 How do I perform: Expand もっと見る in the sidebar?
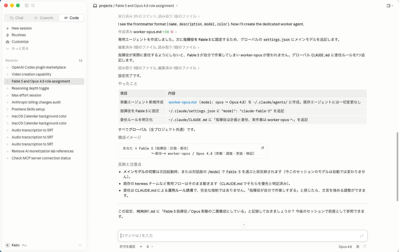20,48
